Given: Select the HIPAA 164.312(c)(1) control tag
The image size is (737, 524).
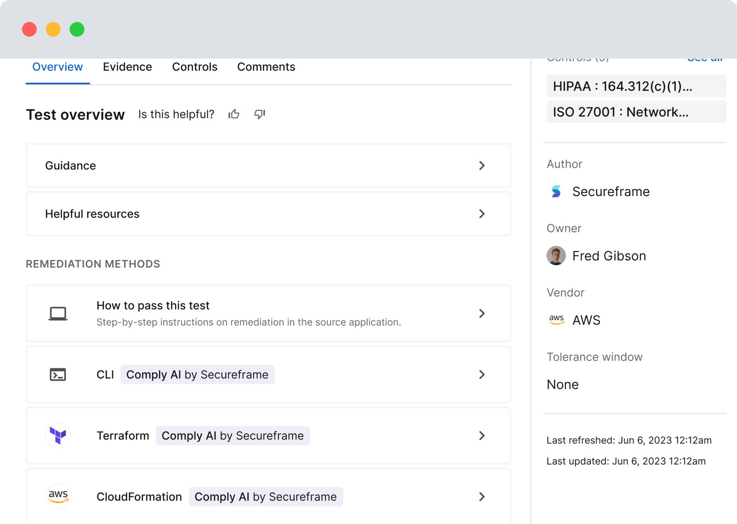Looking at the screenshot, I should tap(636, 86).
